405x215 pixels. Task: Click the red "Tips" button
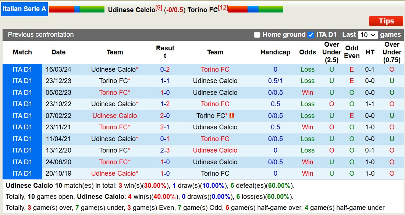point(386,21)
